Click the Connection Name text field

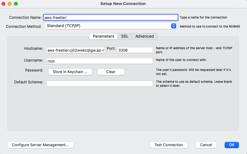click(111, 17)
